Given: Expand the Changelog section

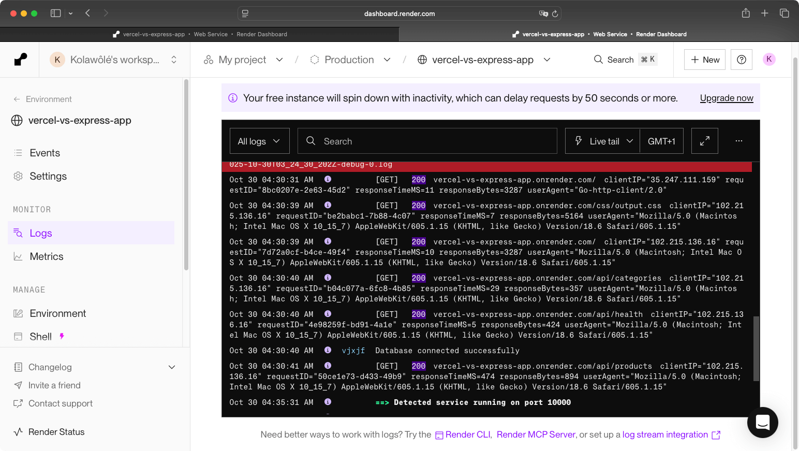Looking at the screenshot, I should coord(171,367).
